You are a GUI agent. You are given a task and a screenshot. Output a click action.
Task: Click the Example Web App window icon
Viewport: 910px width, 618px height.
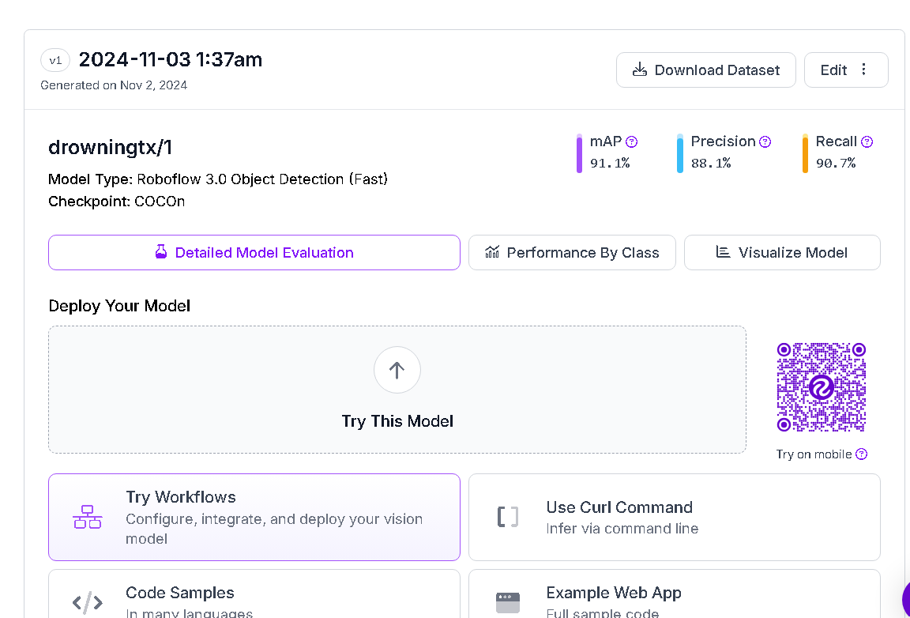pos(508,602)
